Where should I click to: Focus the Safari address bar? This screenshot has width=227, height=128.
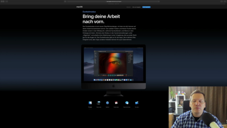[113, 1]
